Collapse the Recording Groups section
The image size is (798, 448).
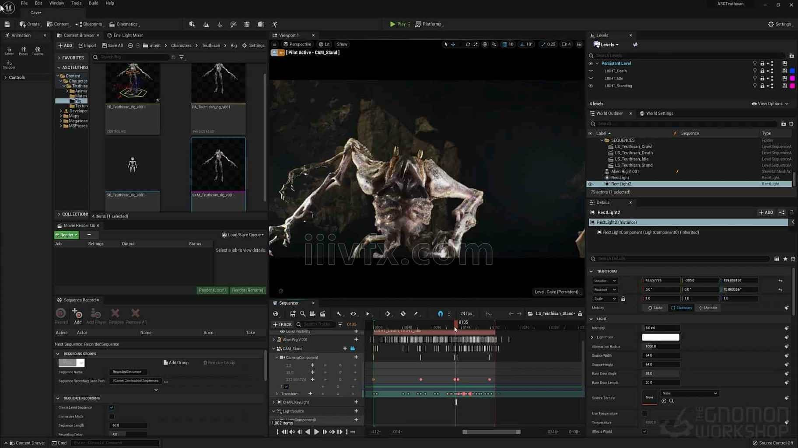click(58, 354)
